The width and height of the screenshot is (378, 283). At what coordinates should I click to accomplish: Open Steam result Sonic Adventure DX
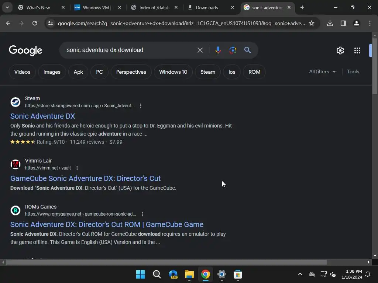coord(42,116)
